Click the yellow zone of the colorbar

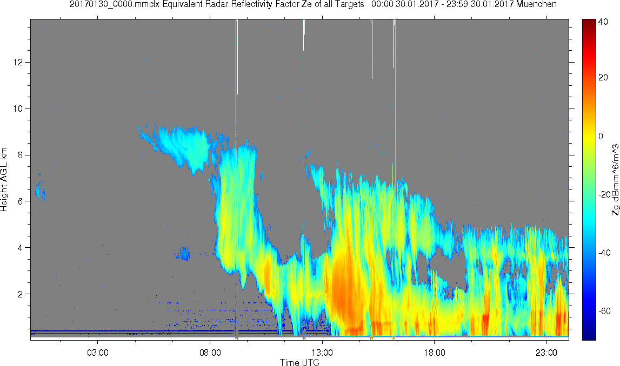[x=589, y=136]
